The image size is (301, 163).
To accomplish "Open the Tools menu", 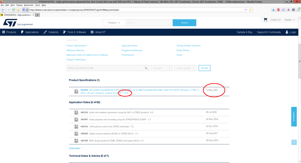I will click(x=38, y=5).
